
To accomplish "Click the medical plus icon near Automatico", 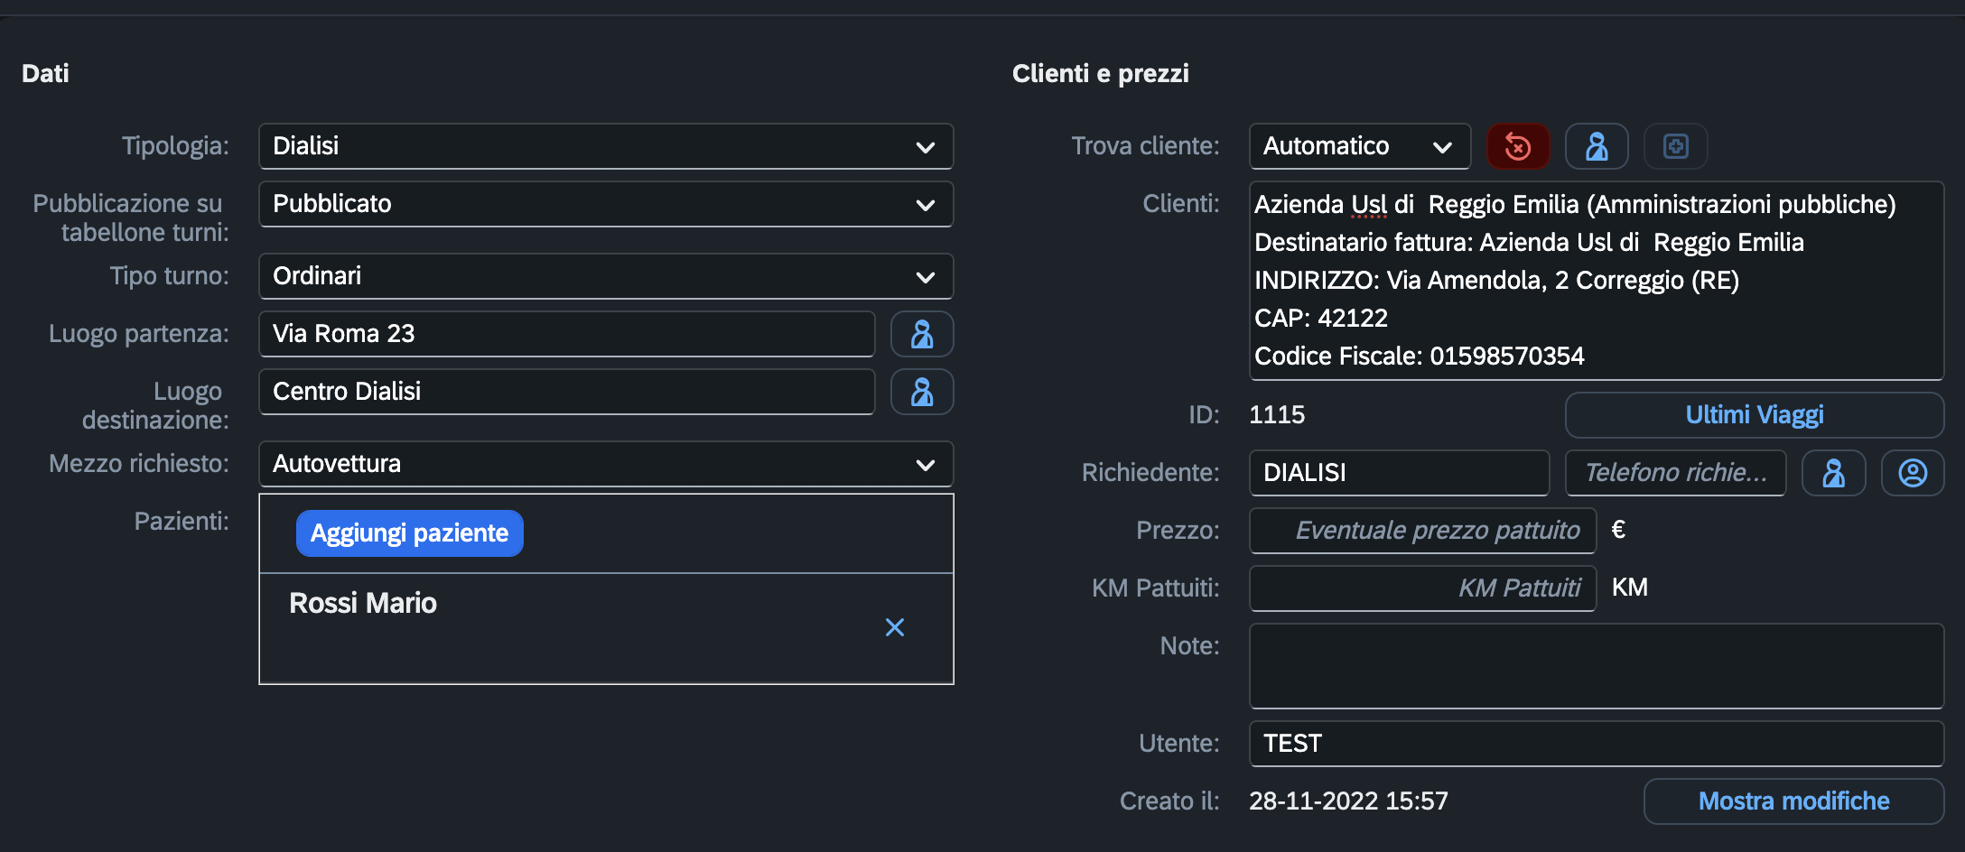I will (x=1675, y=146).
